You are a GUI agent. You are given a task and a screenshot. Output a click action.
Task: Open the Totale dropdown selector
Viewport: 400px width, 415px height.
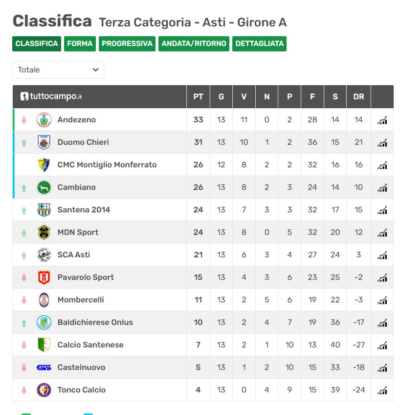58,69
